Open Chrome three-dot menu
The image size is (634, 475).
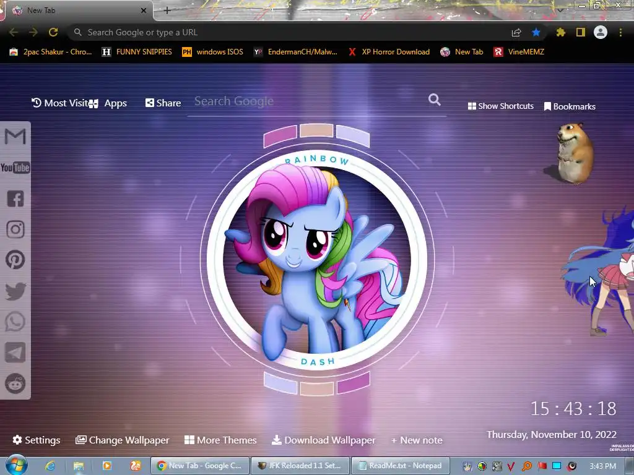tap(620, 32)
